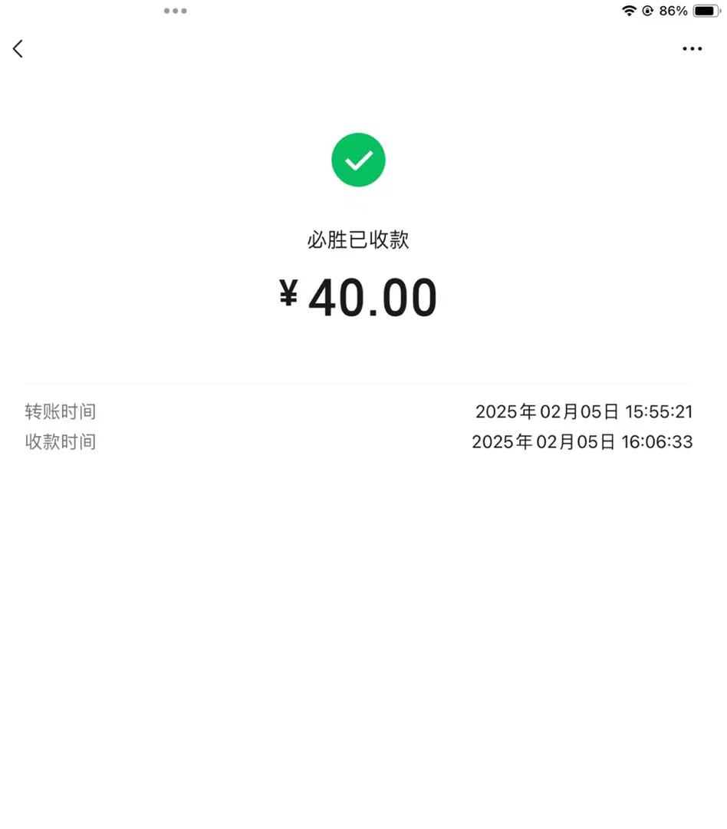Tap the Wi-Fi status icon
727x829 pixels.
tap(629, 11)
